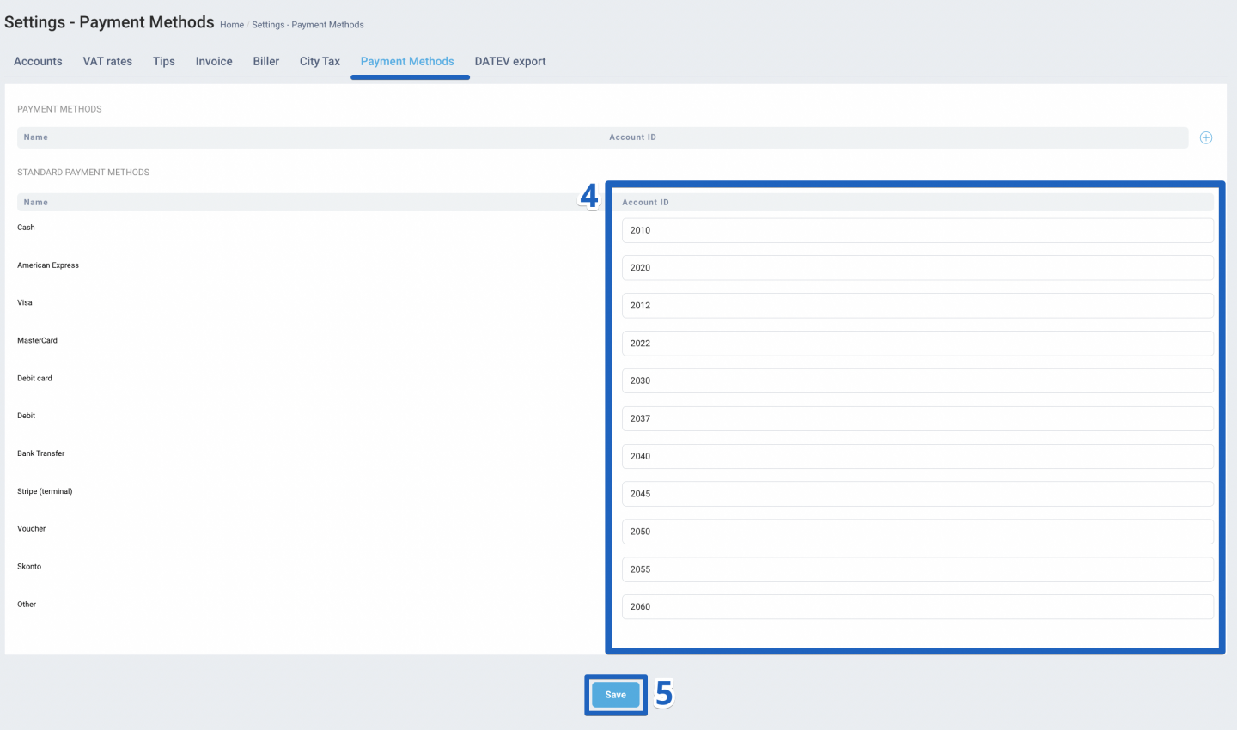Click the Home breadcrumb link
The height and width of the screenshot is (730, 1237).
coord(232,25)
